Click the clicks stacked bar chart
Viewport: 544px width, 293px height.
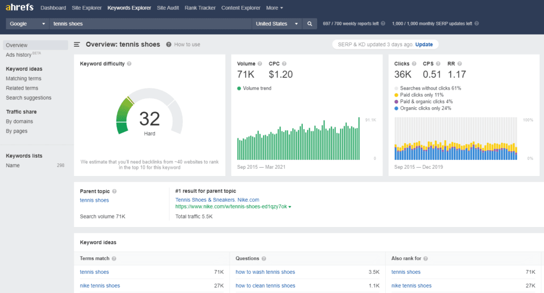(455, 139)
